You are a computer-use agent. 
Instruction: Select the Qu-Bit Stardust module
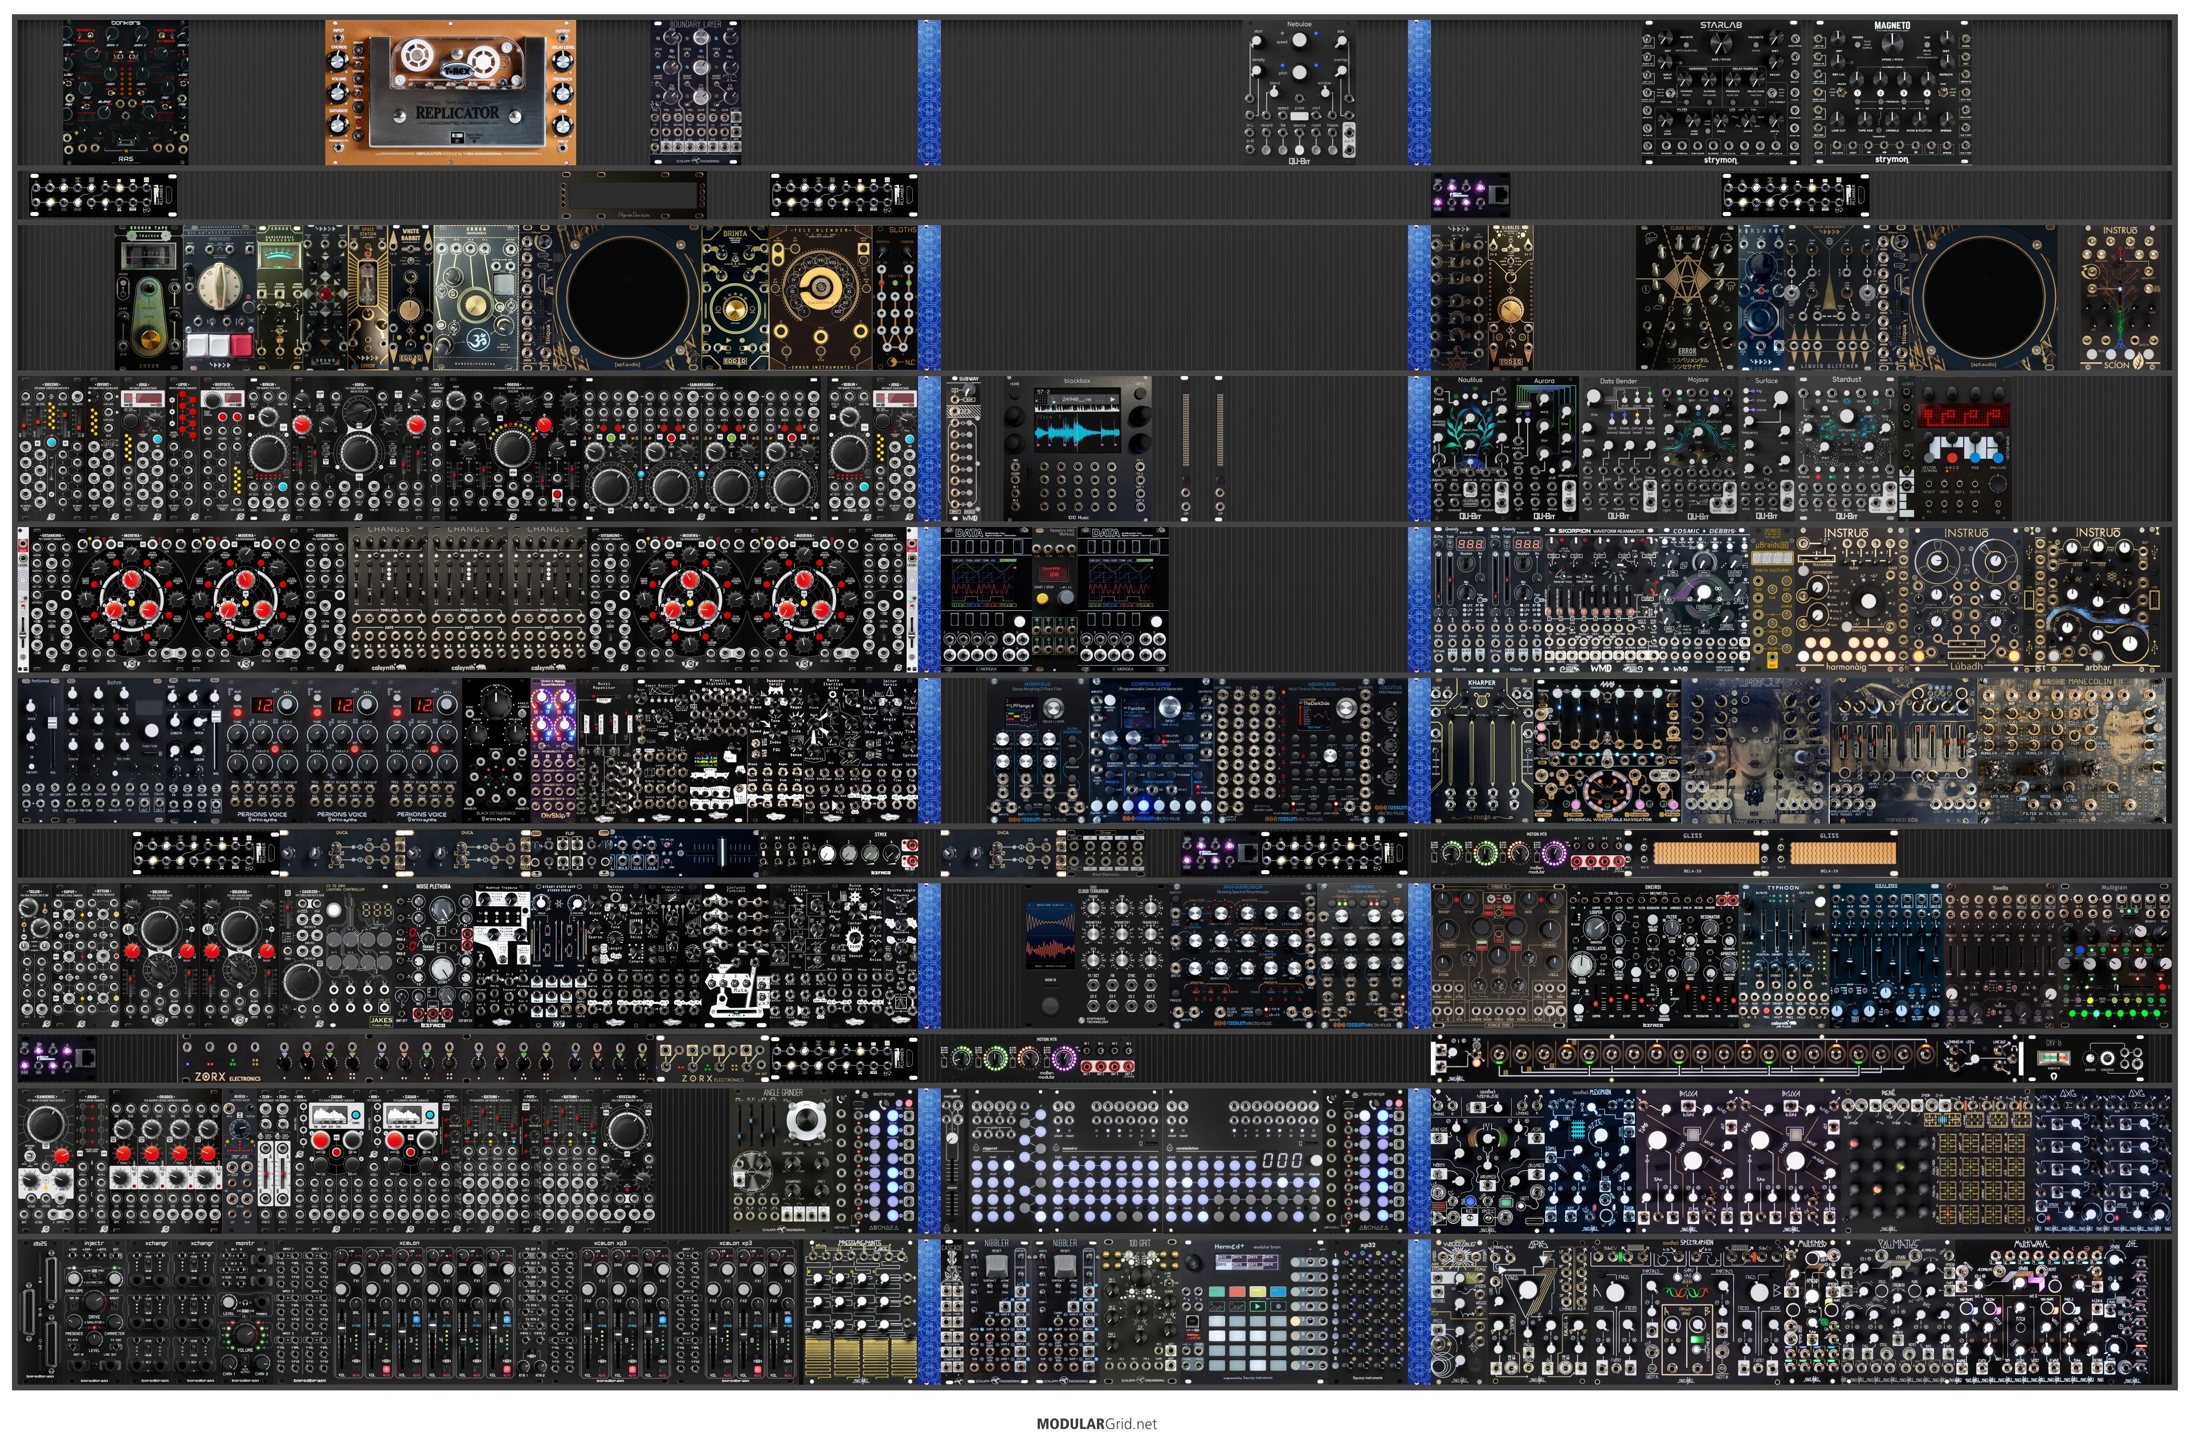click(1847, 448)
